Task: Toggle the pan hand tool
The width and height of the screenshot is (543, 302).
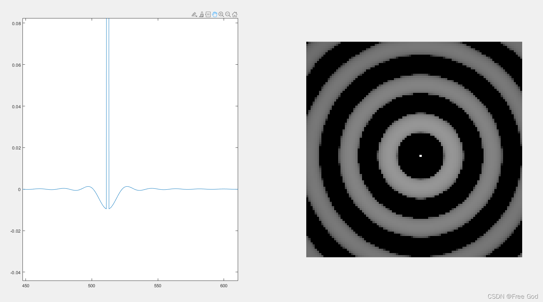Action: click(215, 14)
